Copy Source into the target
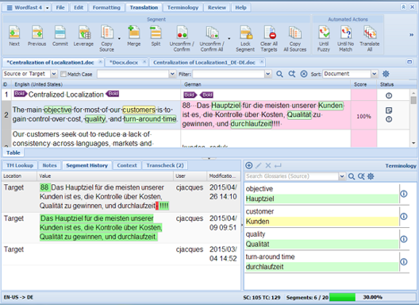Screen dimensions: 419x305 click(106, 39)
